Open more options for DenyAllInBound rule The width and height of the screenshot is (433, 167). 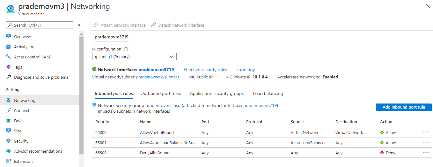tap(426, 153)
